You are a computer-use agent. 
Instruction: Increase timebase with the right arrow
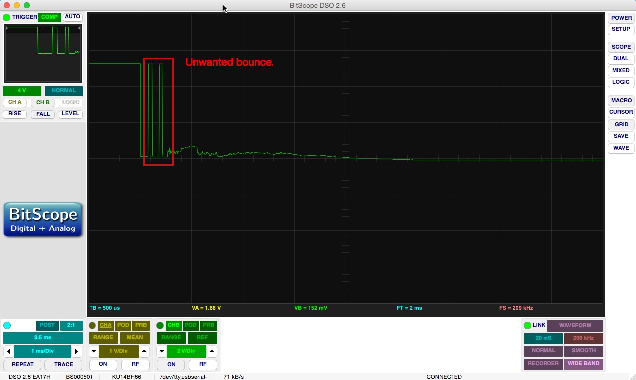(77, 351)
